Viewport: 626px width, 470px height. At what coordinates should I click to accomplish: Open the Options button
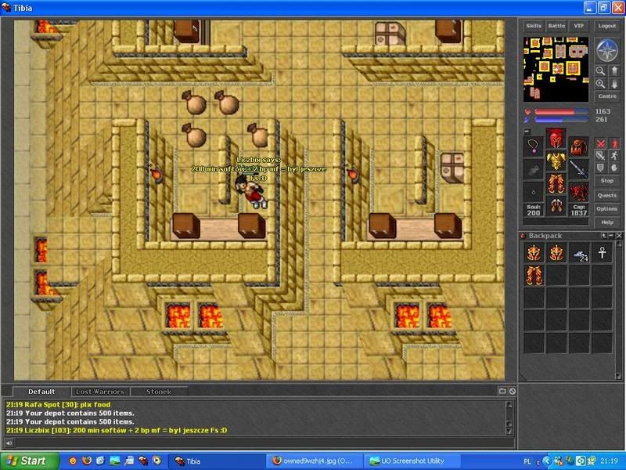click(607, 208)
